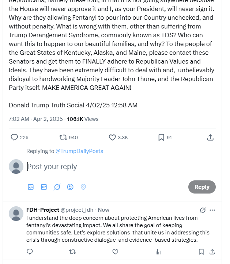Open the FDH-Project profile name
This screenshot has height=264, width=230.
click(x=43, y=210)
